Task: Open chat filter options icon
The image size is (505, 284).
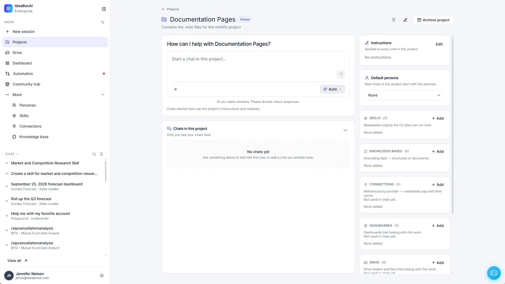Action: [102, 154]
